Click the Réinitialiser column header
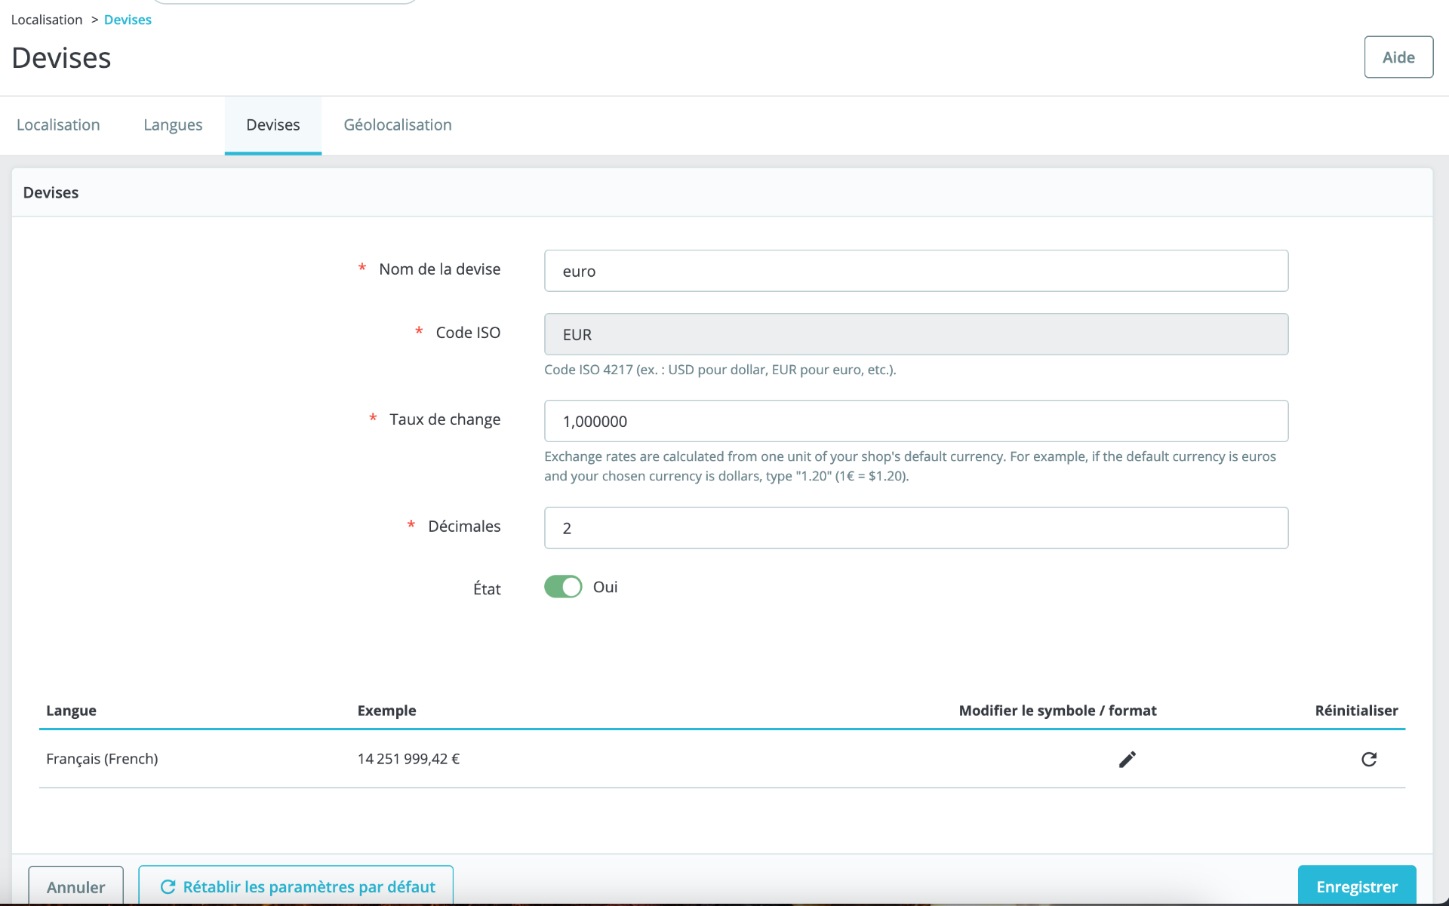This screenshot has width=1449, height=906. click(1356, 711)
